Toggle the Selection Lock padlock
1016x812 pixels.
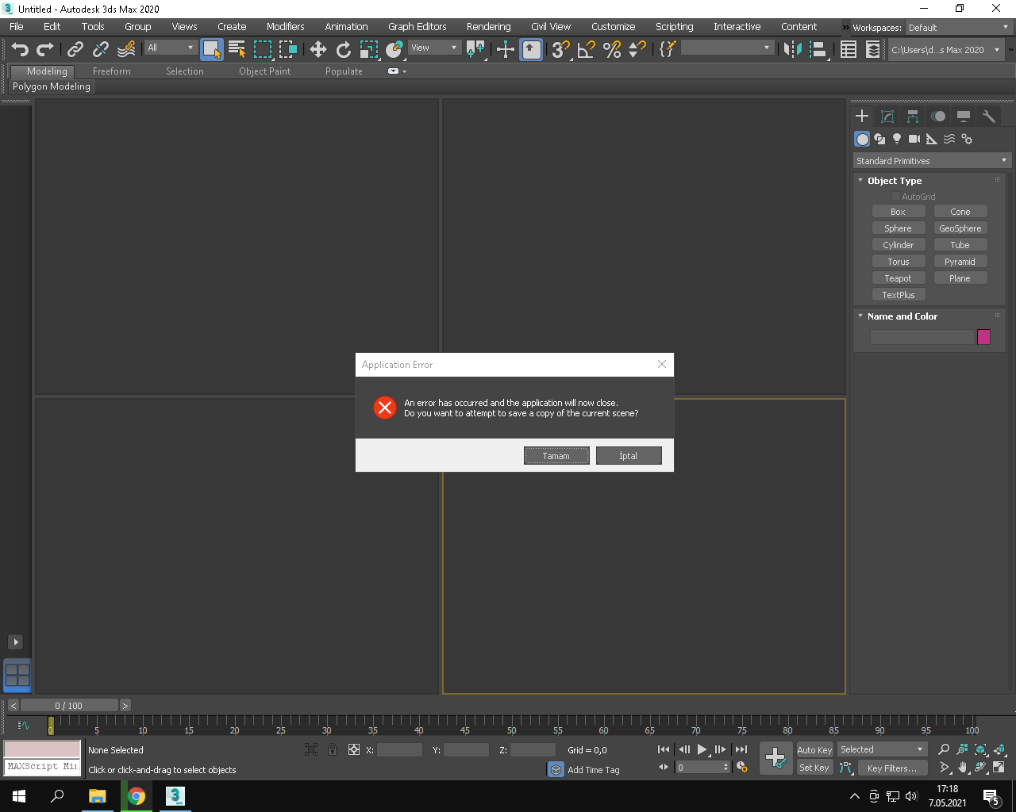pyautogui.click(x=333, y=749)
